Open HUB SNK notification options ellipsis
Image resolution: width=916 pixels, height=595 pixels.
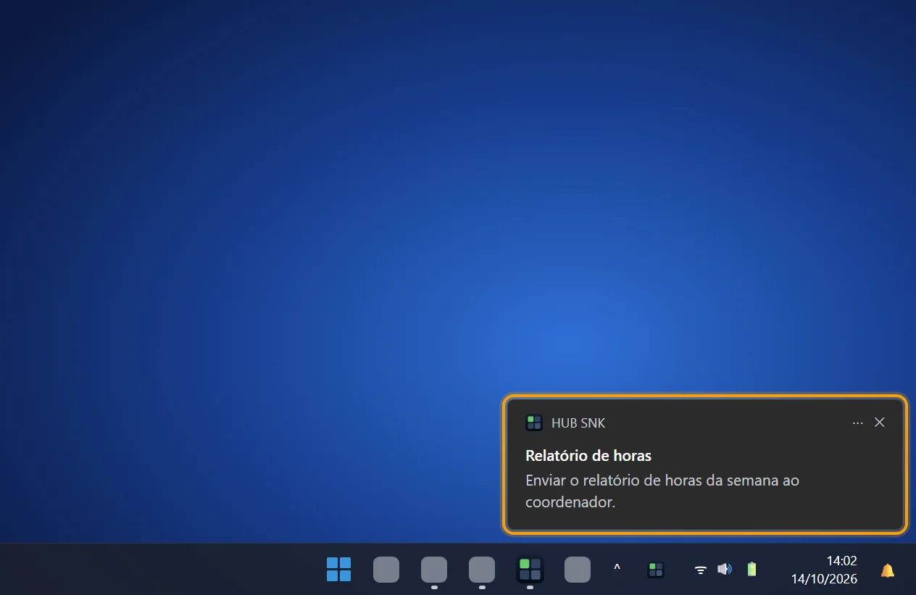pyautogui.click(x=858, y=423)
